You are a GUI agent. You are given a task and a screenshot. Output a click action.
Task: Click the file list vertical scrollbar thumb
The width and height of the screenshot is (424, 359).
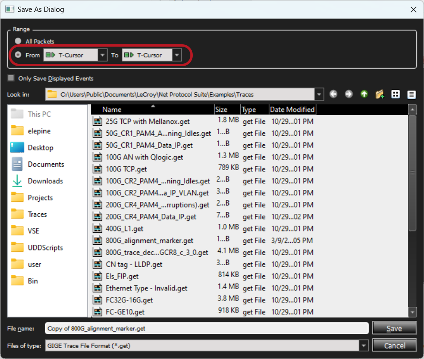click(x=412, y=173)
